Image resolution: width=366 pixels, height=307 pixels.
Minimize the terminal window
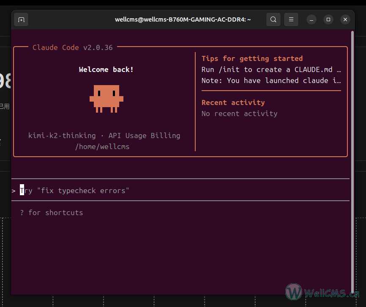(311, 19)
